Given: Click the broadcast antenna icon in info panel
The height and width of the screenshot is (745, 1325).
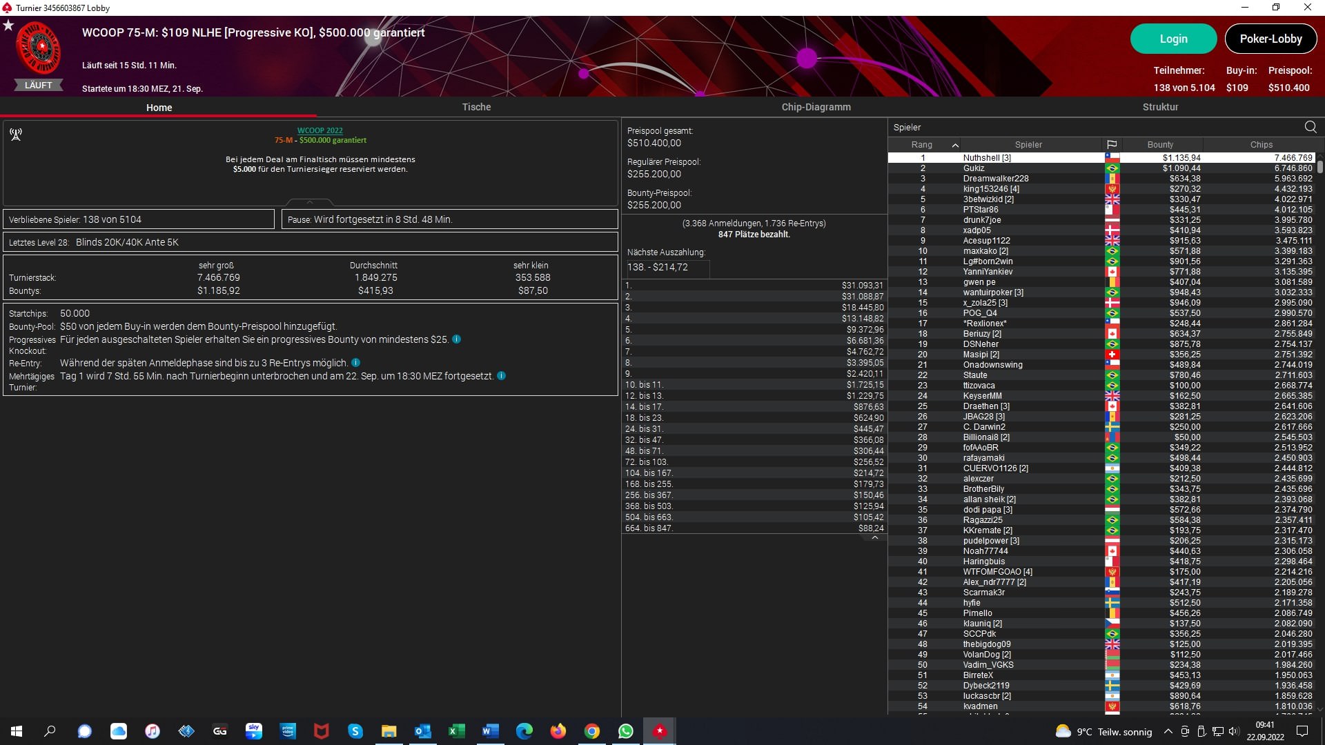Looking at the screenshot, I should click(x=16, y=135).
